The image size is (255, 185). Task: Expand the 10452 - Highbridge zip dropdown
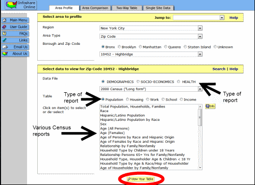151,54
